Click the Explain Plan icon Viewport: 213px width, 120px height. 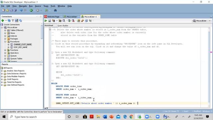tap(54, 21)
